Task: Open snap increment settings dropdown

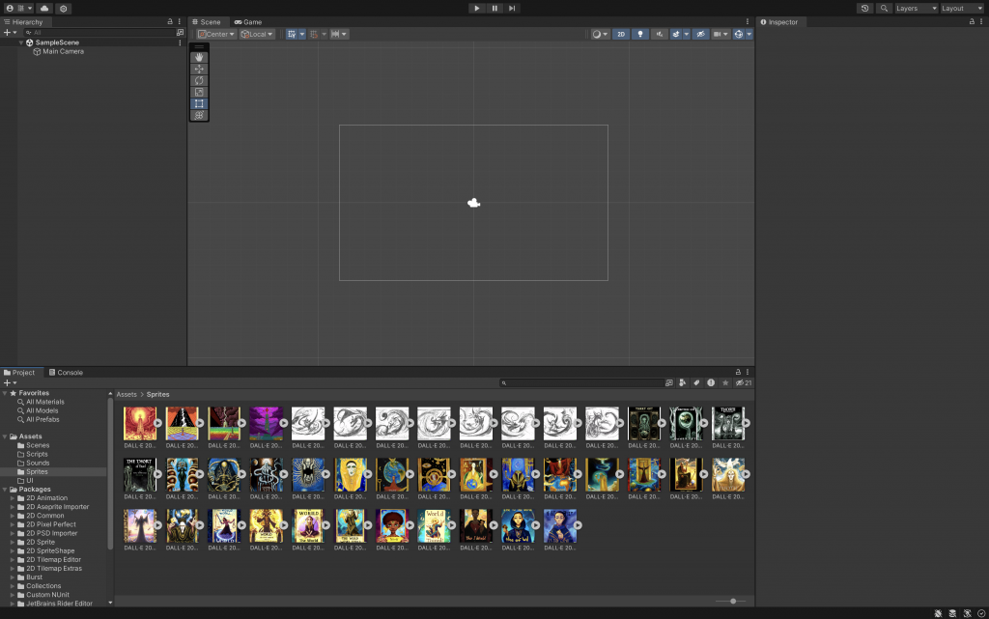Action: tap(339, 34)
